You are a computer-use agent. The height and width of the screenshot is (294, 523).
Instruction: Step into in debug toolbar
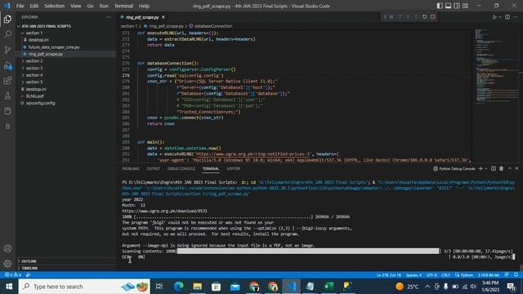[408, 16]
